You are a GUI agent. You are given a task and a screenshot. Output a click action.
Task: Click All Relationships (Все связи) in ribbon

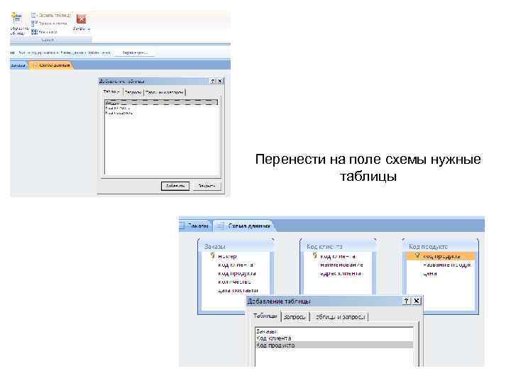point(45,32)
